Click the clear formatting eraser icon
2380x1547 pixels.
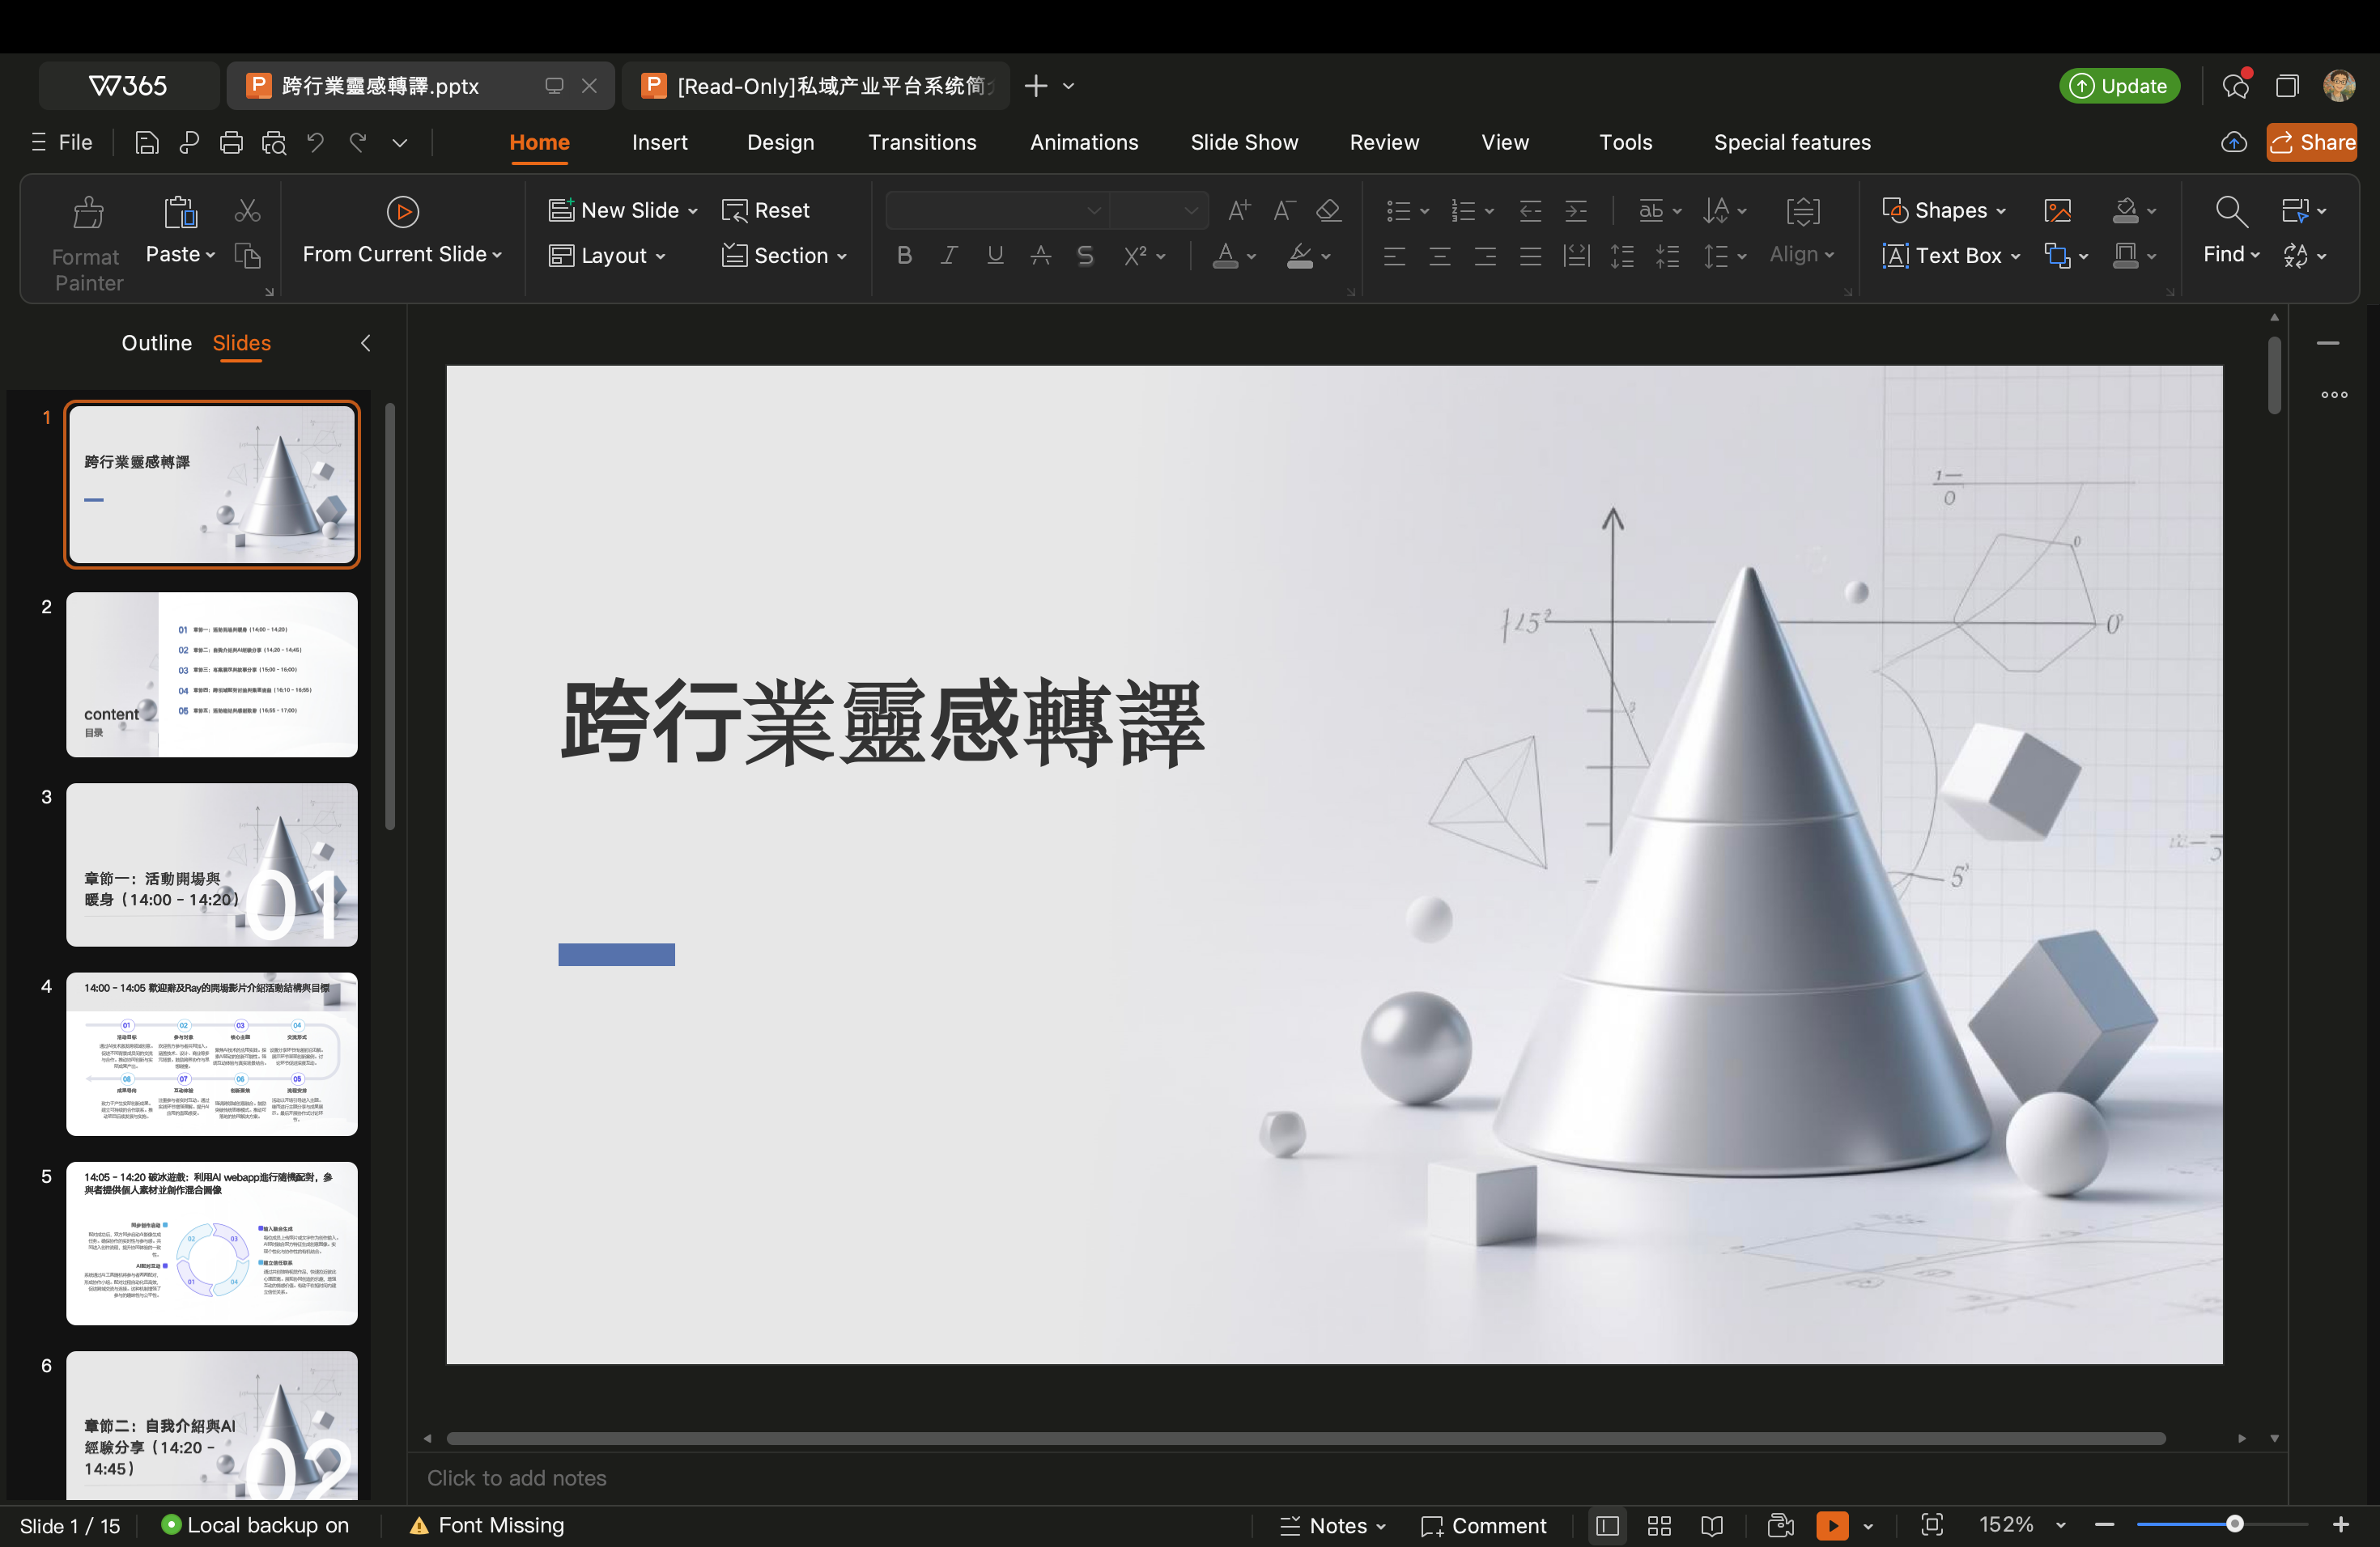tap(1328, 210)
